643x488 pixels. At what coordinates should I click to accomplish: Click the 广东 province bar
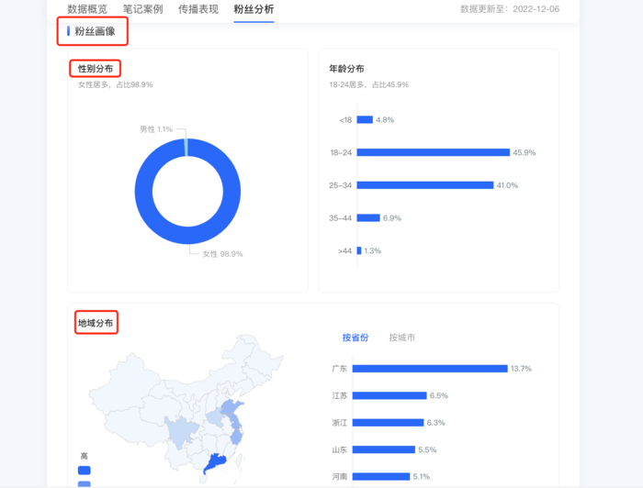click(x=429, y=369)
